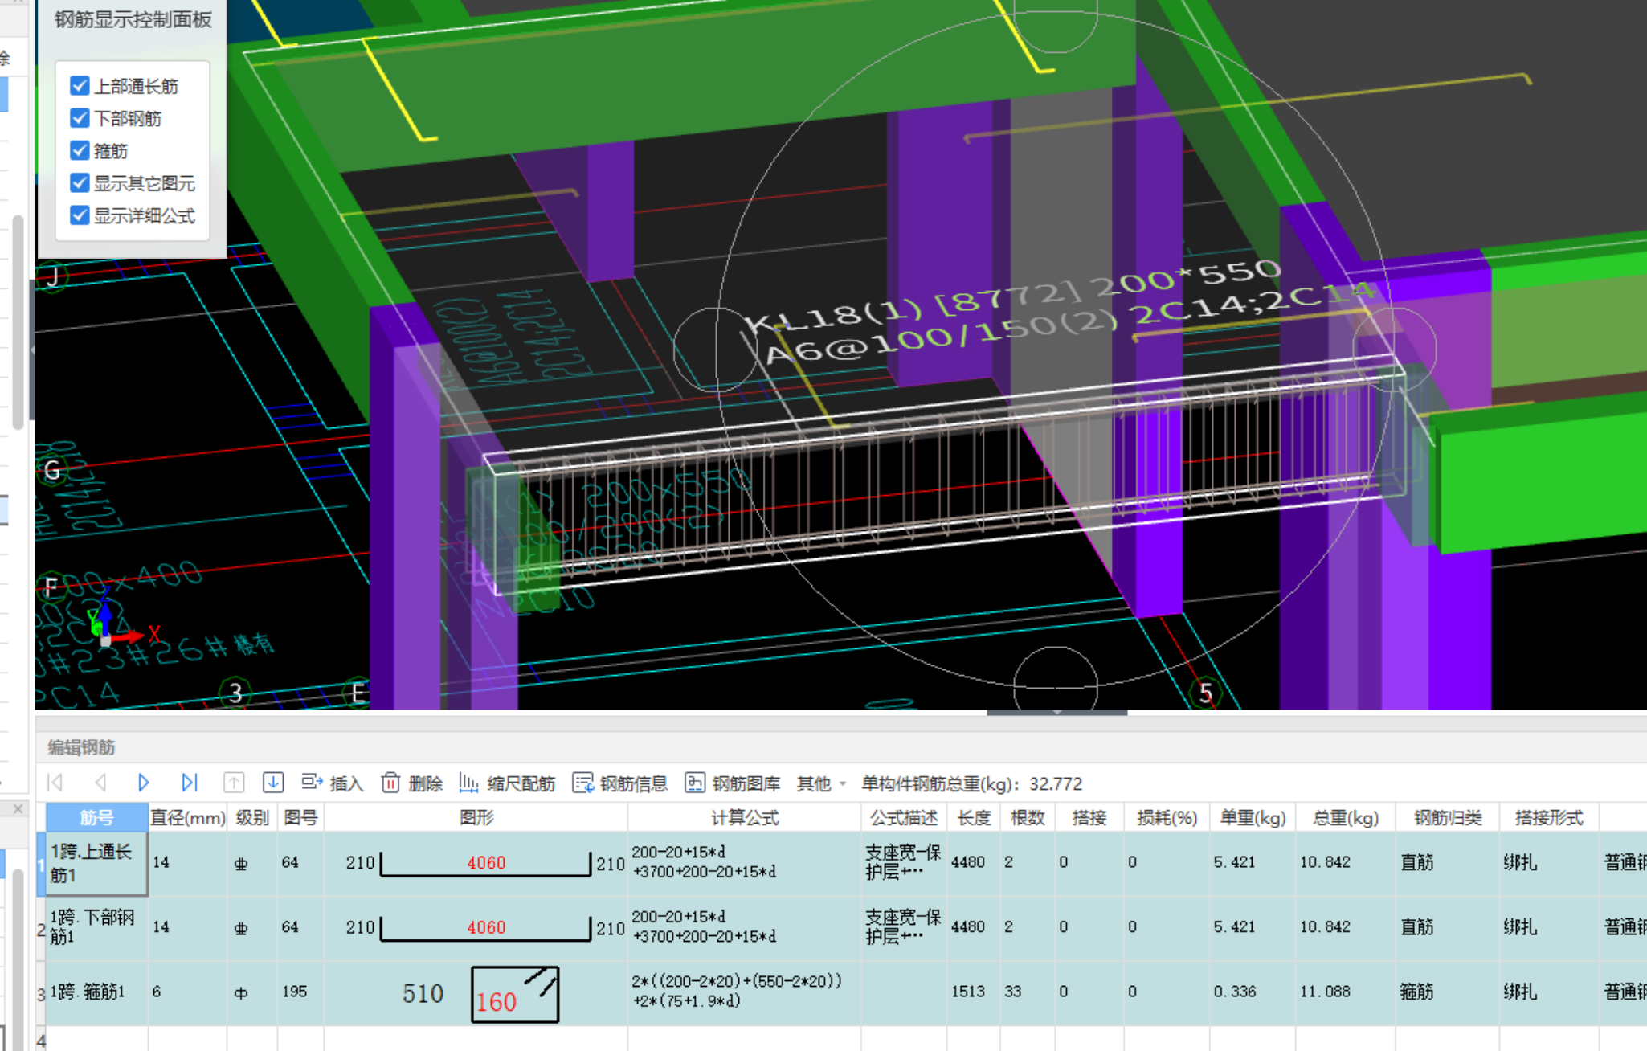Screen dimensions: 1647x1051
Task: Click the 图形 column header
Action: pyautogui.click(x=476, y=817)
